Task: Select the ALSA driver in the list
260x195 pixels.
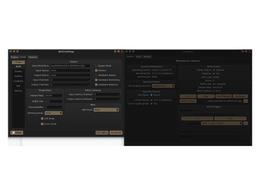Action: tap(19, 67)
